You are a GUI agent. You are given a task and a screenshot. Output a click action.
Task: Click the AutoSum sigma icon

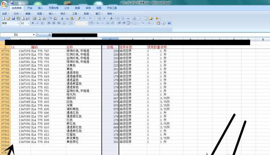point(104,19)
